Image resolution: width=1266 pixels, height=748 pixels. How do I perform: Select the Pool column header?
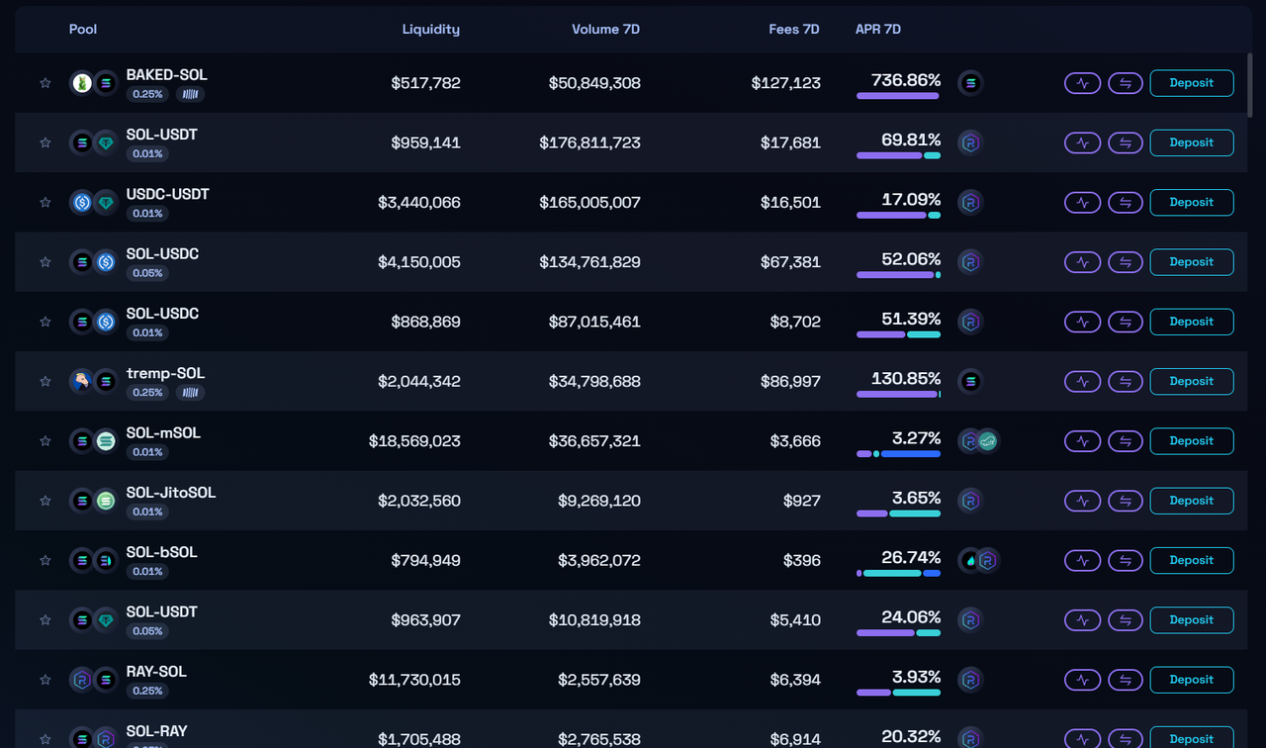(x=82, y=29)
